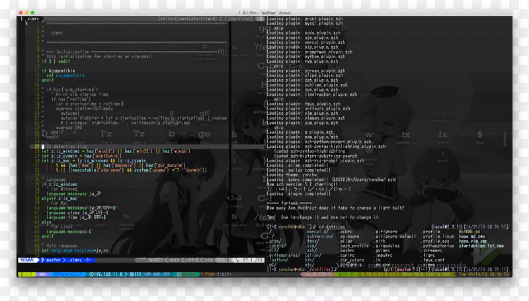Click 'language ctype ja_JP.UTF-8' line

77,213
